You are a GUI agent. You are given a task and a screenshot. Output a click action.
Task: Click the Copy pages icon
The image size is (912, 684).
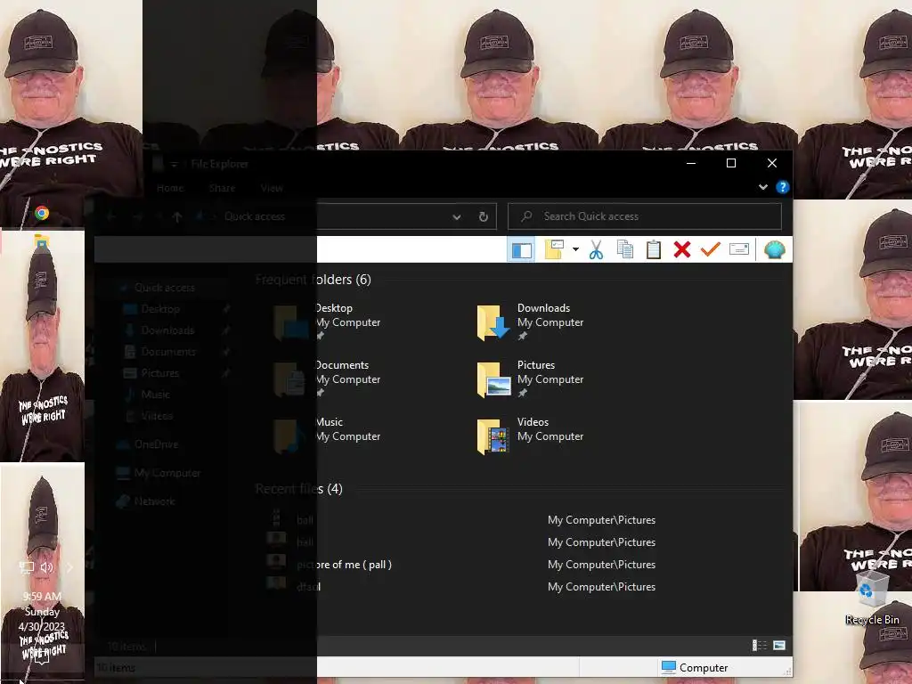625,249
